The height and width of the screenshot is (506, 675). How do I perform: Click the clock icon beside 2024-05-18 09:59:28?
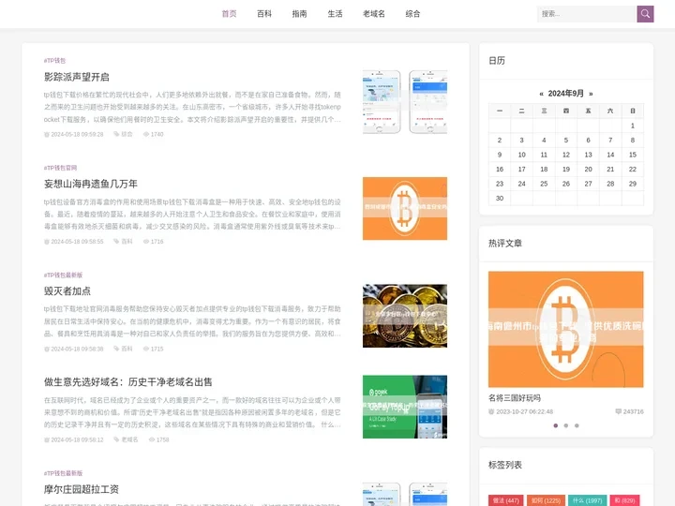click(47, 135)
